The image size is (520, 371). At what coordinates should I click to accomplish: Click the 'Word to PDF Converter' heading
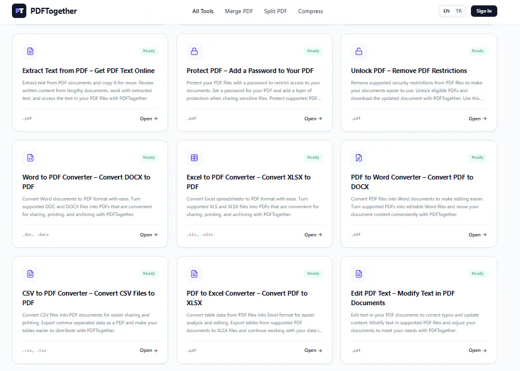[86, 182]
